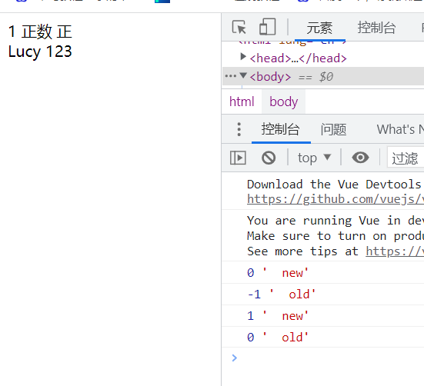Select the head tag in elements tree
Viewport: 424px width, 386px height.
pyautogui.click(x=298, y=58)
